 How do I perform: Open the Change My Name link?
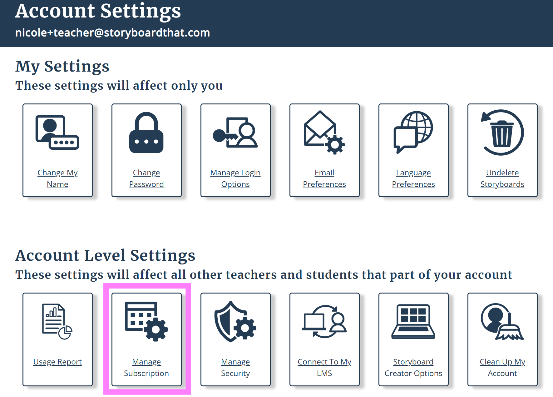[x=57, y=178]
